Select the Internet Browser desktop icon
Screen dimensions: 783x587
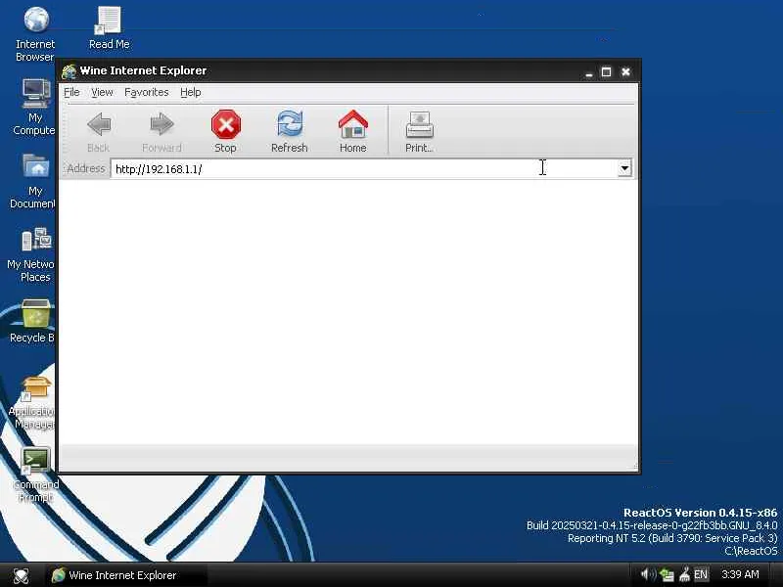(35, 34)
